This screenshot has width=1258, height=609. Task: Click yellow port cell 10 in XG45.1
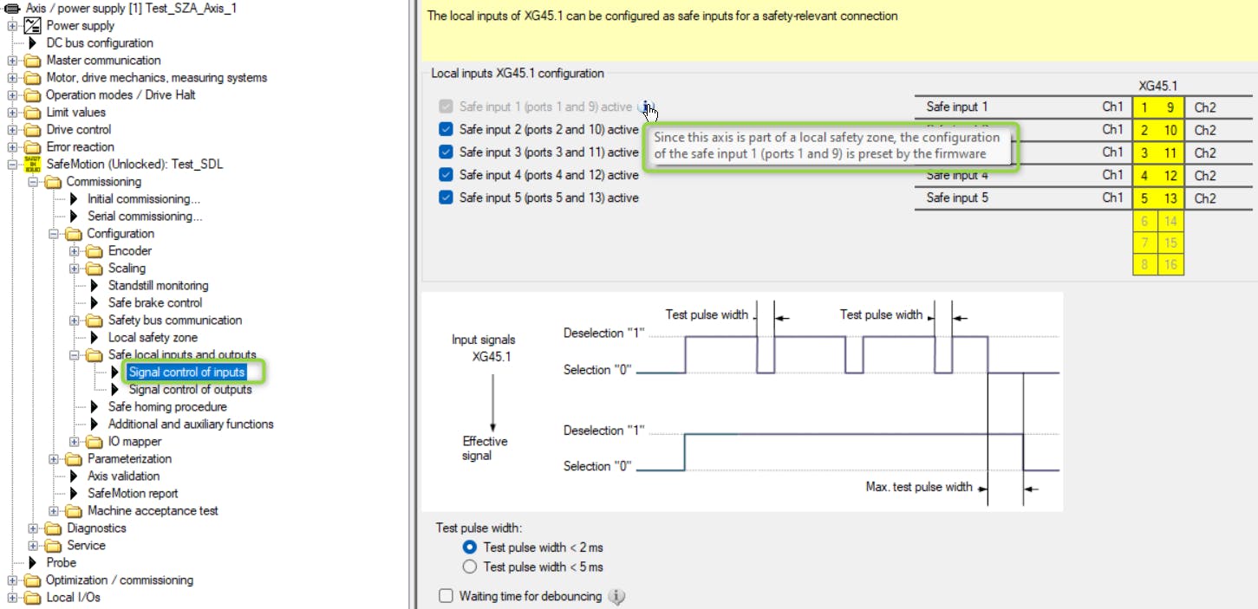1170,130
